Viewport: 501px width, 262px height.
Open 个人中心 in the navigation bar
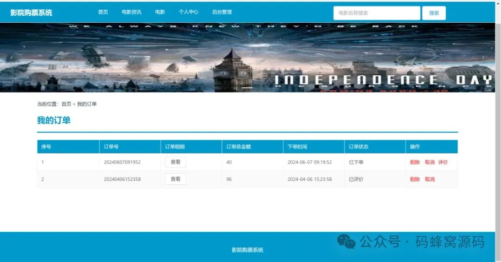[188, 12]
